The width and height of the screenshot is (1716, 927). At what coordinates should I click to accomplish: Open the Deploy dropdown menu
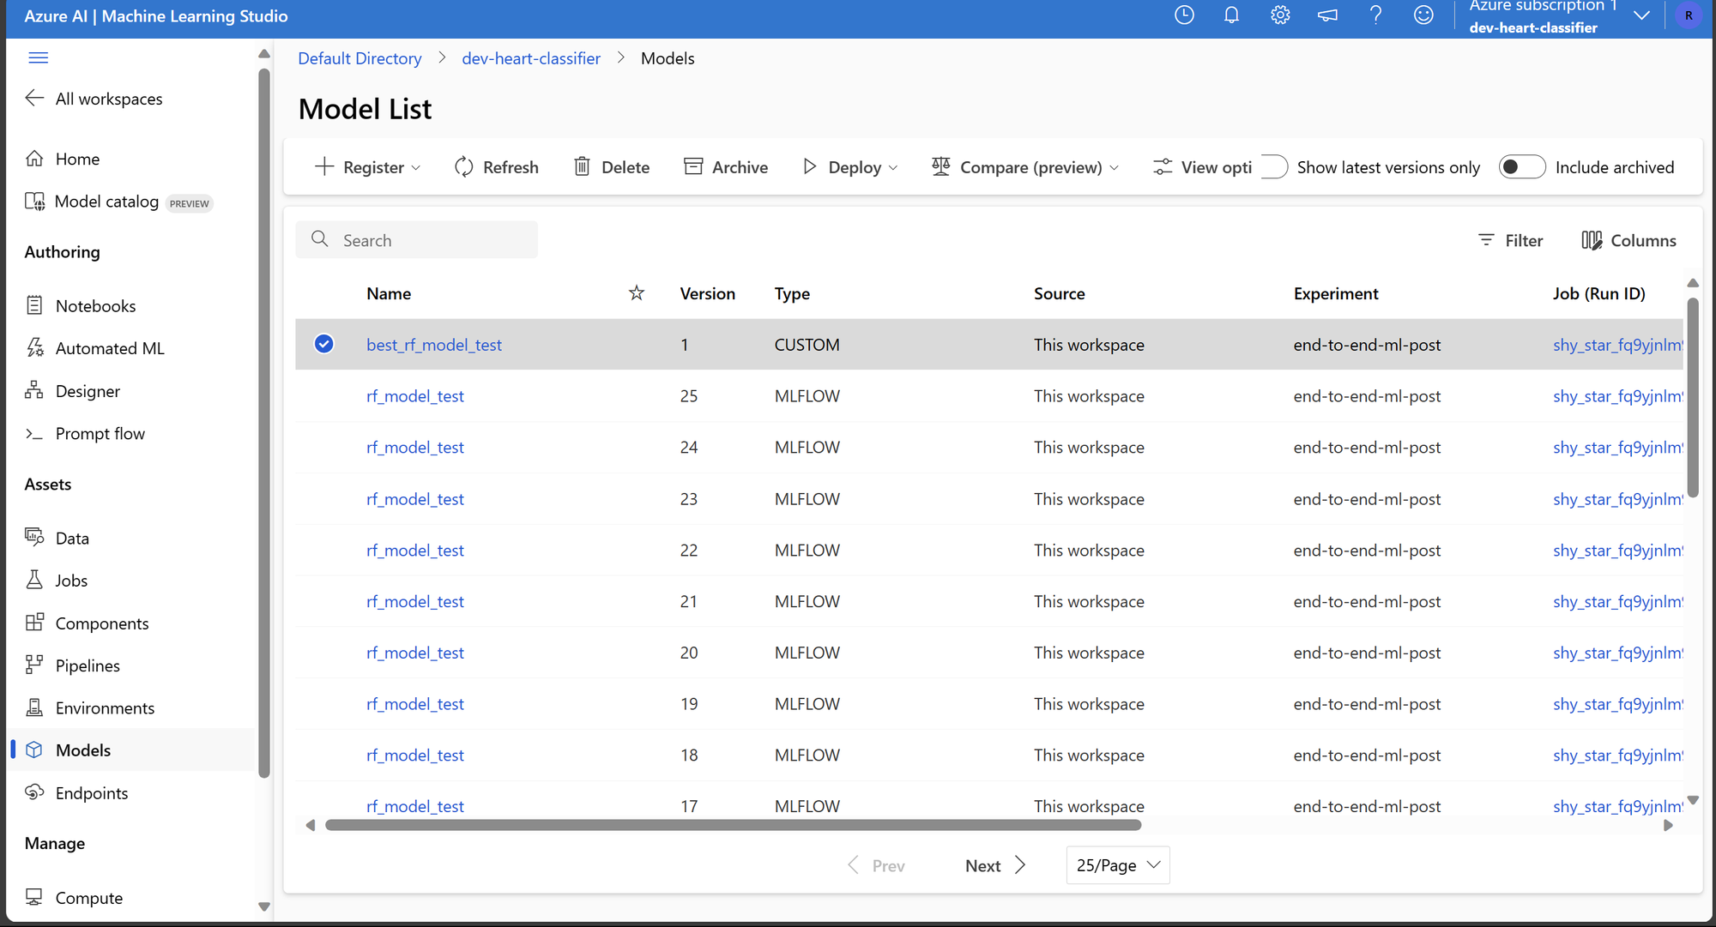850,167
